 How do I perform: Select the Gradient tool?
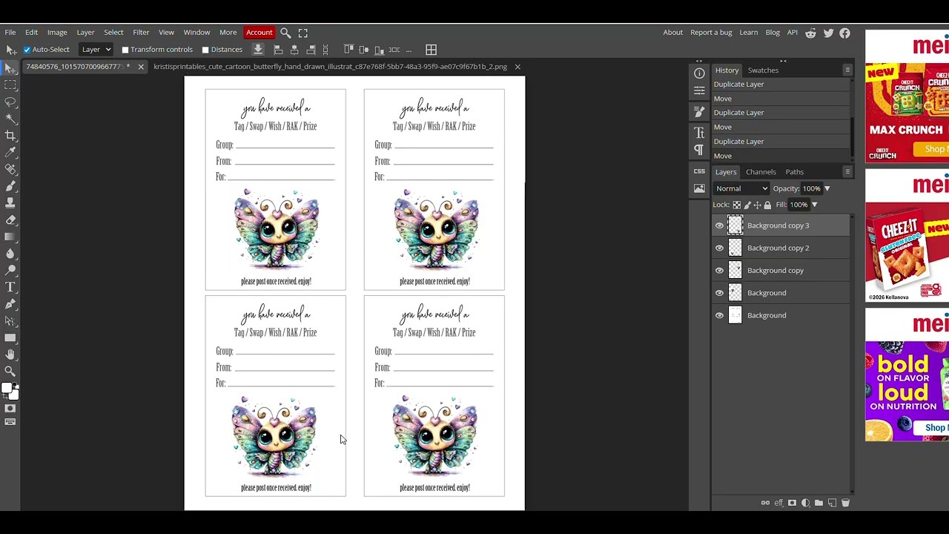10,237
